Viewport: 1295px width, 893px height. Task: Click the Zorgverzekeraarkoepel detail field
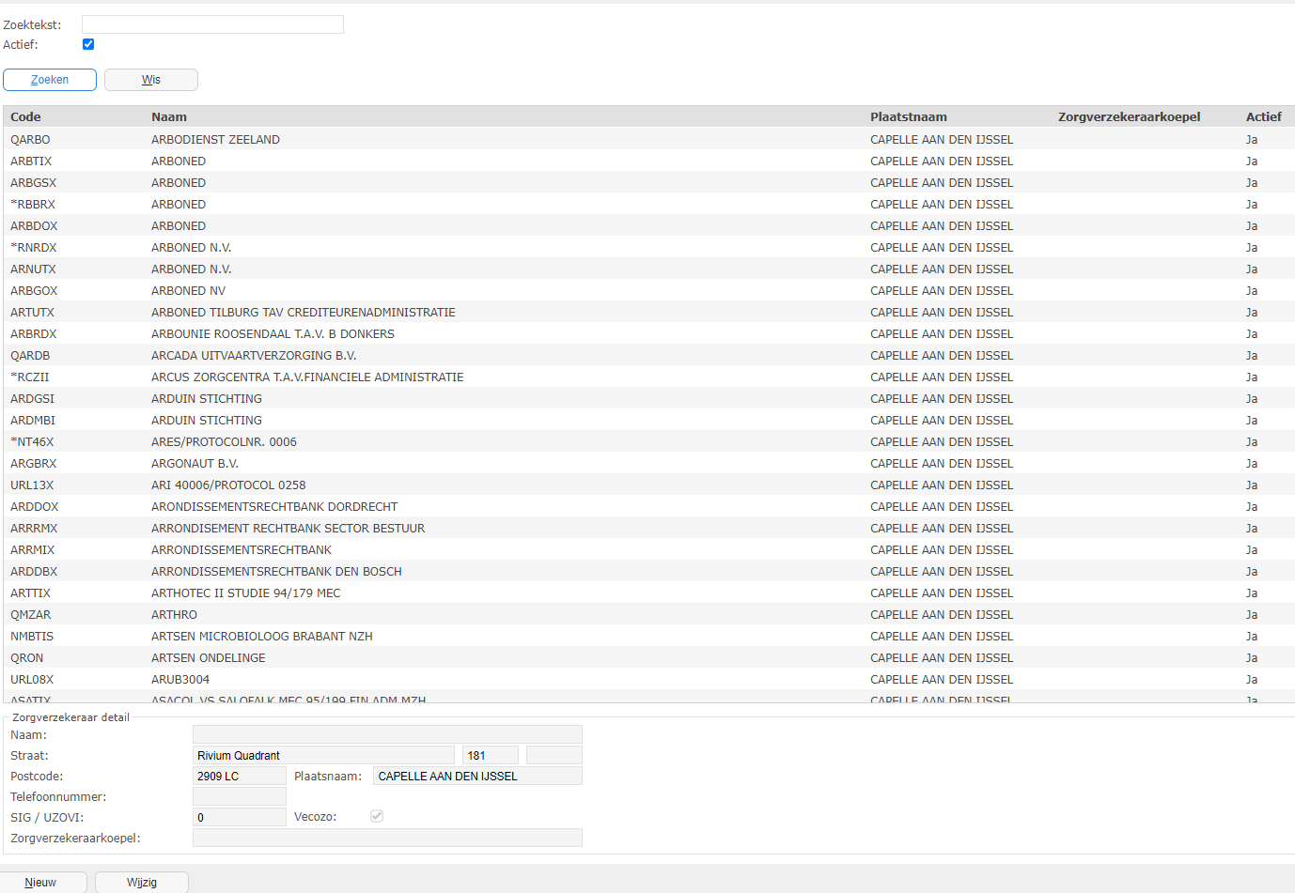[x=387, y=838]
